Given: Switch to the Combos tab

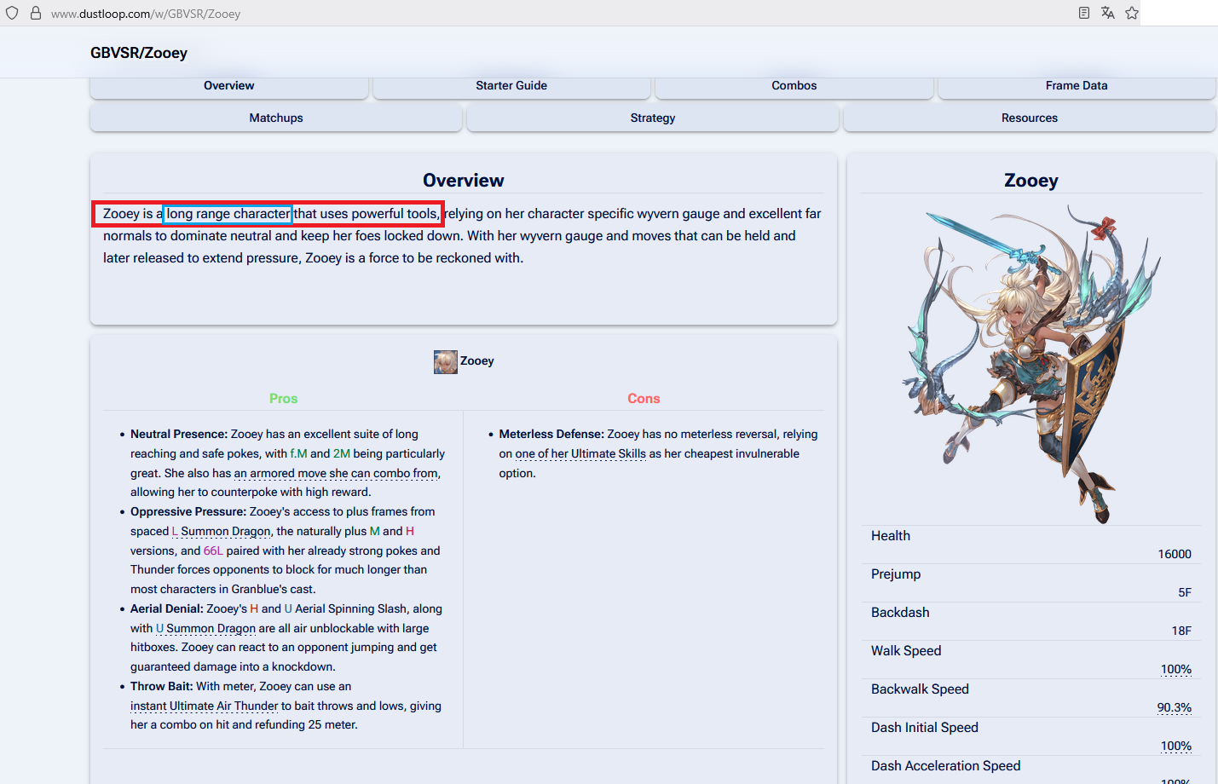Looking at the screenshot, I should click(x=794, y=86).
